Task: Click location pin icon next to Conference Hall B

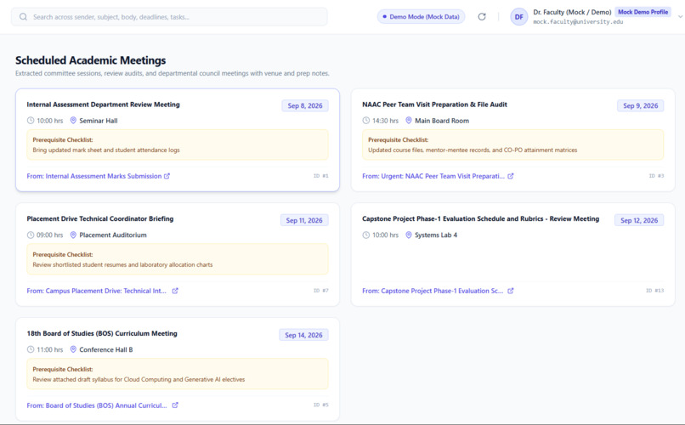Action: pyautogui.click(x=73, y=349)
